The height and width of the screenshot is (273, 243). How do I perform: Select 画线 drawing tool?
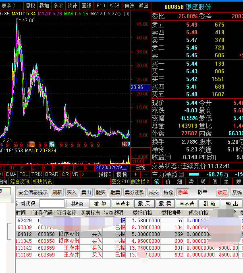tap(86, 6)
